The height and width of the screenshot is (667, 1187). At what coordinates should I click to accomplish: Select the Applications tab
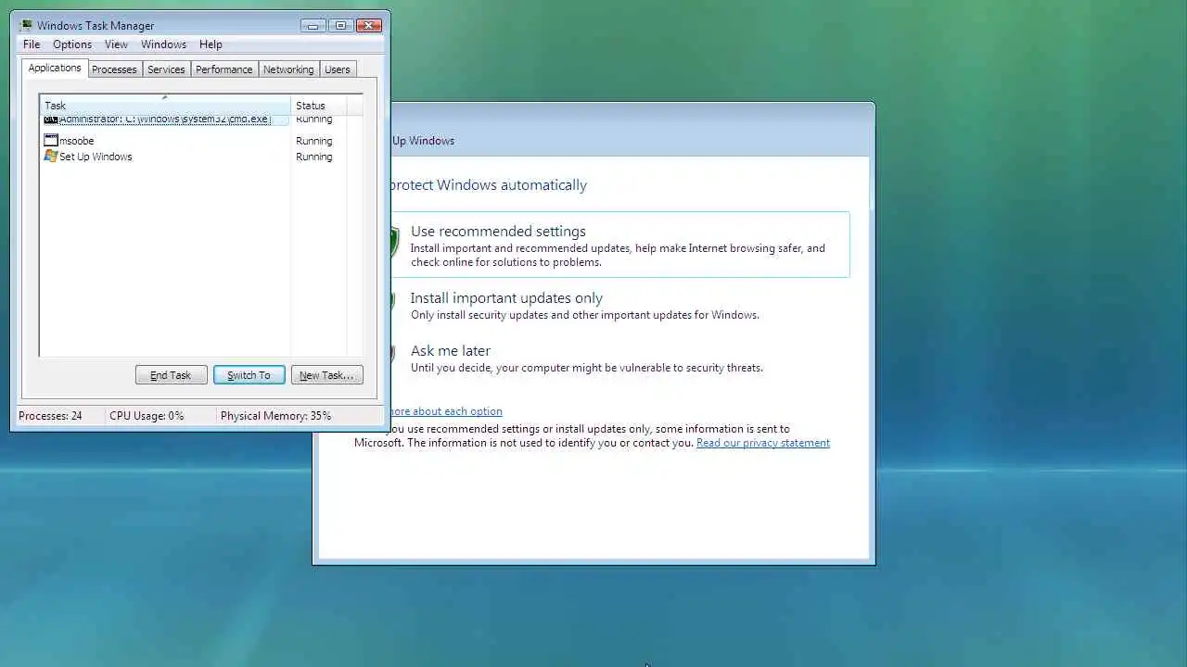(x=55, y=68)
